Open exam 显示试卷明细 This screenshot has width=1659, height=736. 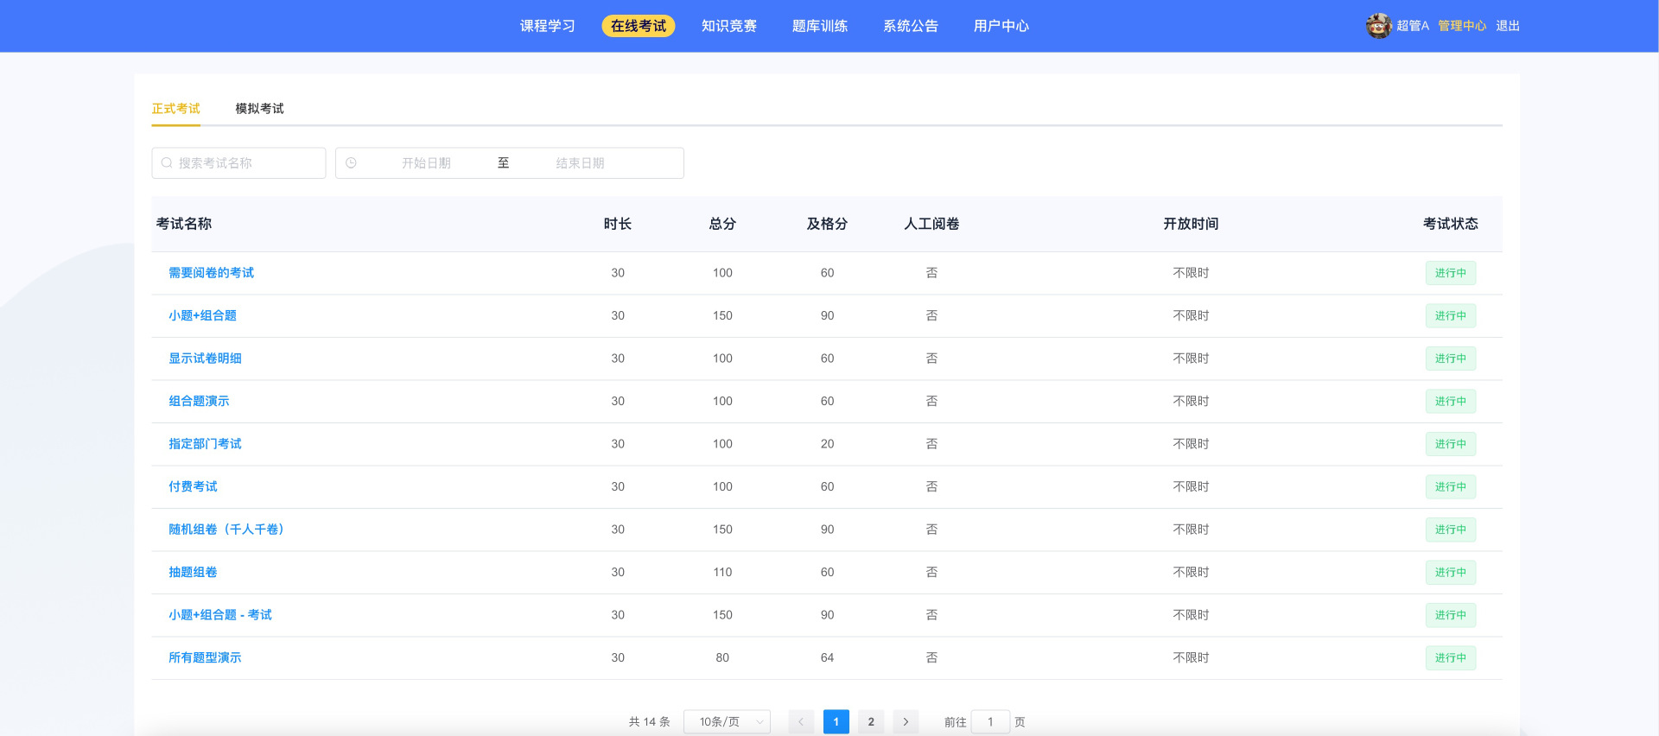pos(206,358)
